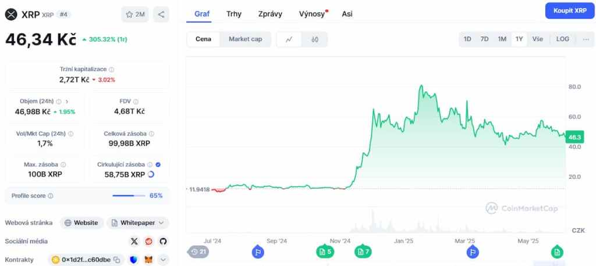The height and width of the screenshot is (266, 596).
Task: Click the Profile score progress bar
Action: click(x=128, y=196)
